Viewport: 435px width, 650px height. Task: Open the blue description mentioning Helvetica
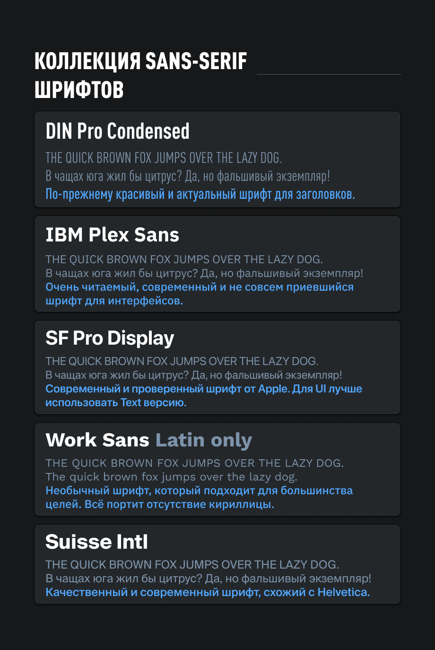point(208,592)
